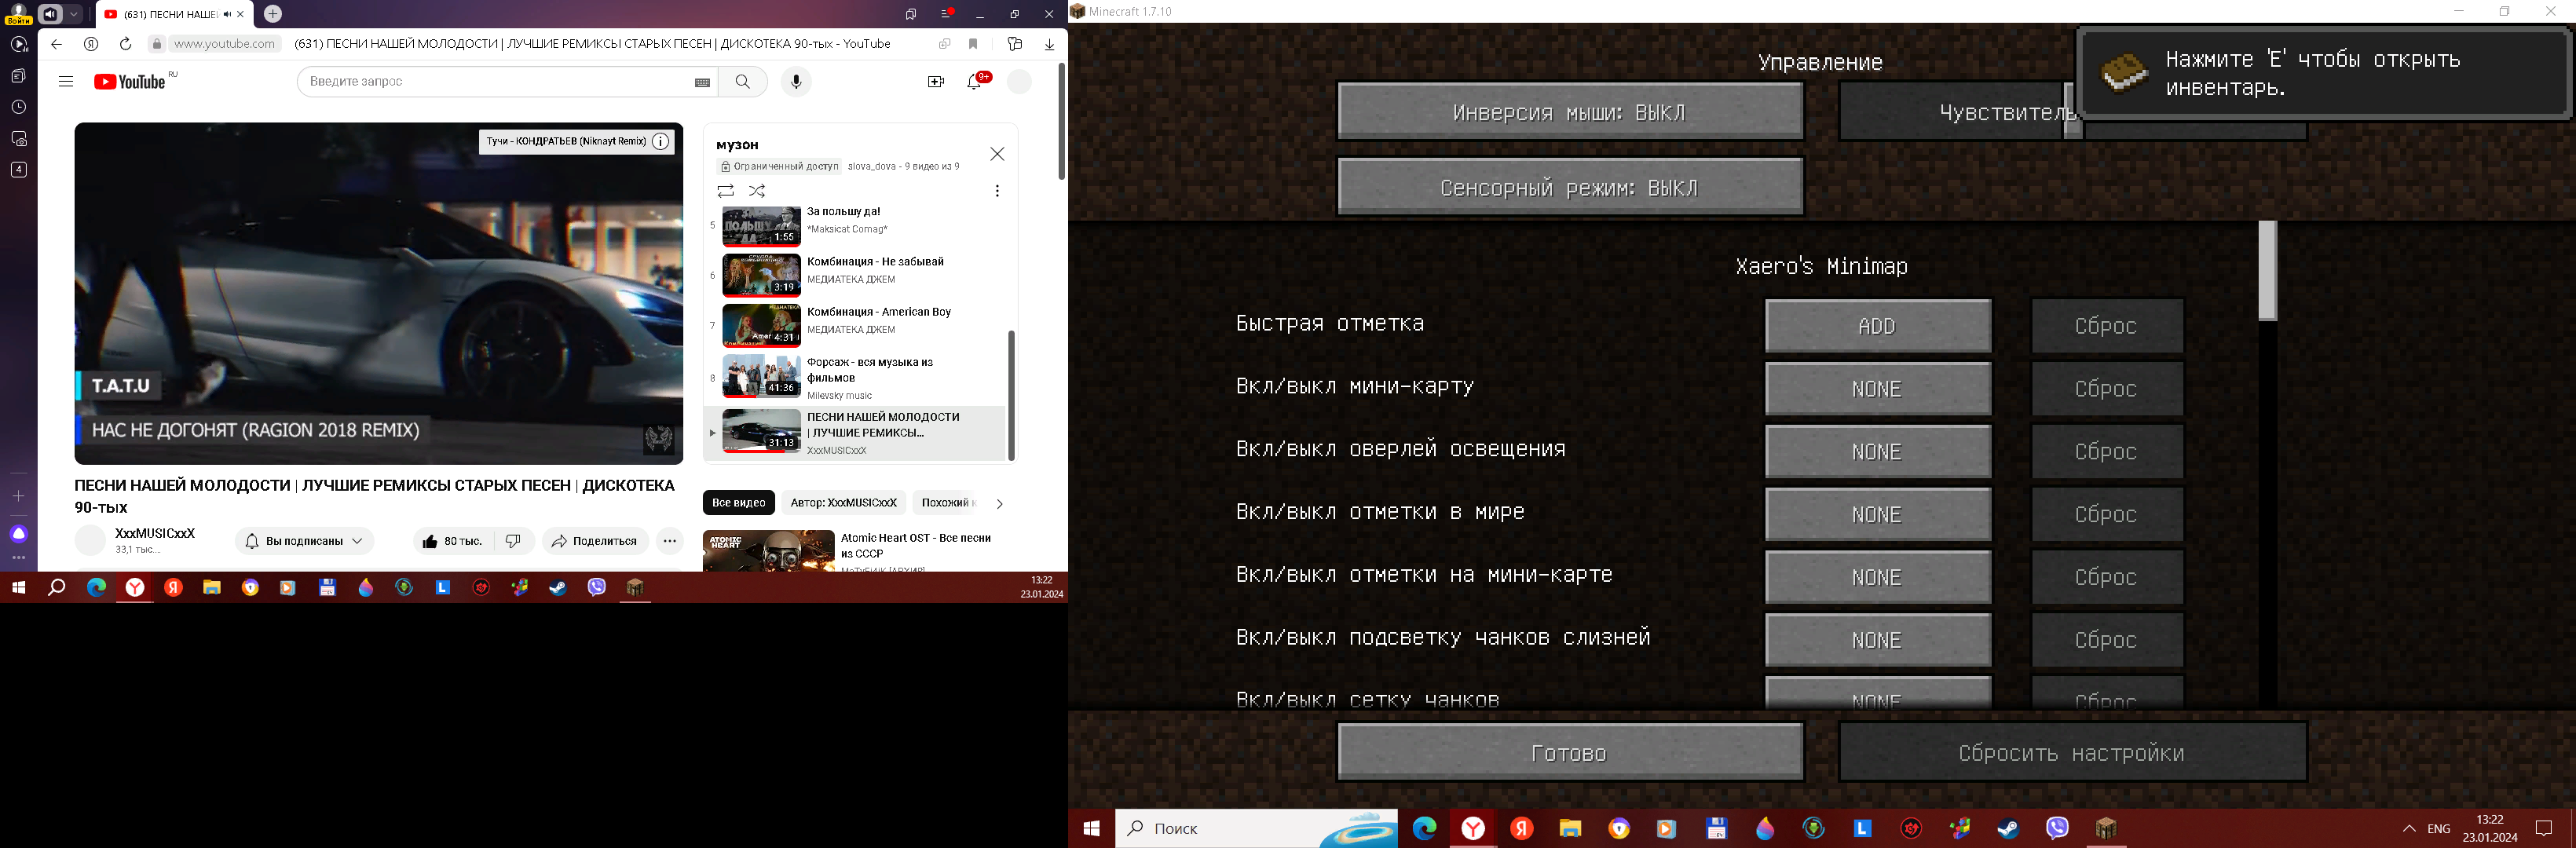Image resolution: width=2576 pixels, height=848 pixels.
Task: Start YouTube voice search with the microphone
Action: tap(796, 82)
